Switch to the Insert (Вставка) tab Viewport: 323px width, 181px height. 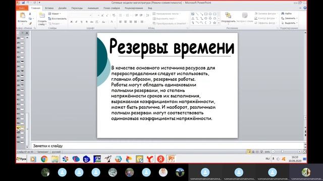(x=49, y=8)
